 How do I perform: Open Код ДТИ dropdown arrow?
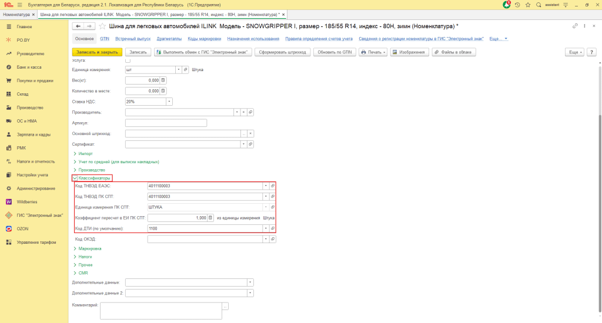[x=266, y=228]
